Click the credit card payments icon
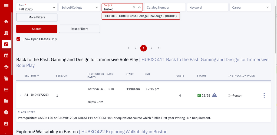This screenshot has height=135, width=277. click(x=6, y=90)
